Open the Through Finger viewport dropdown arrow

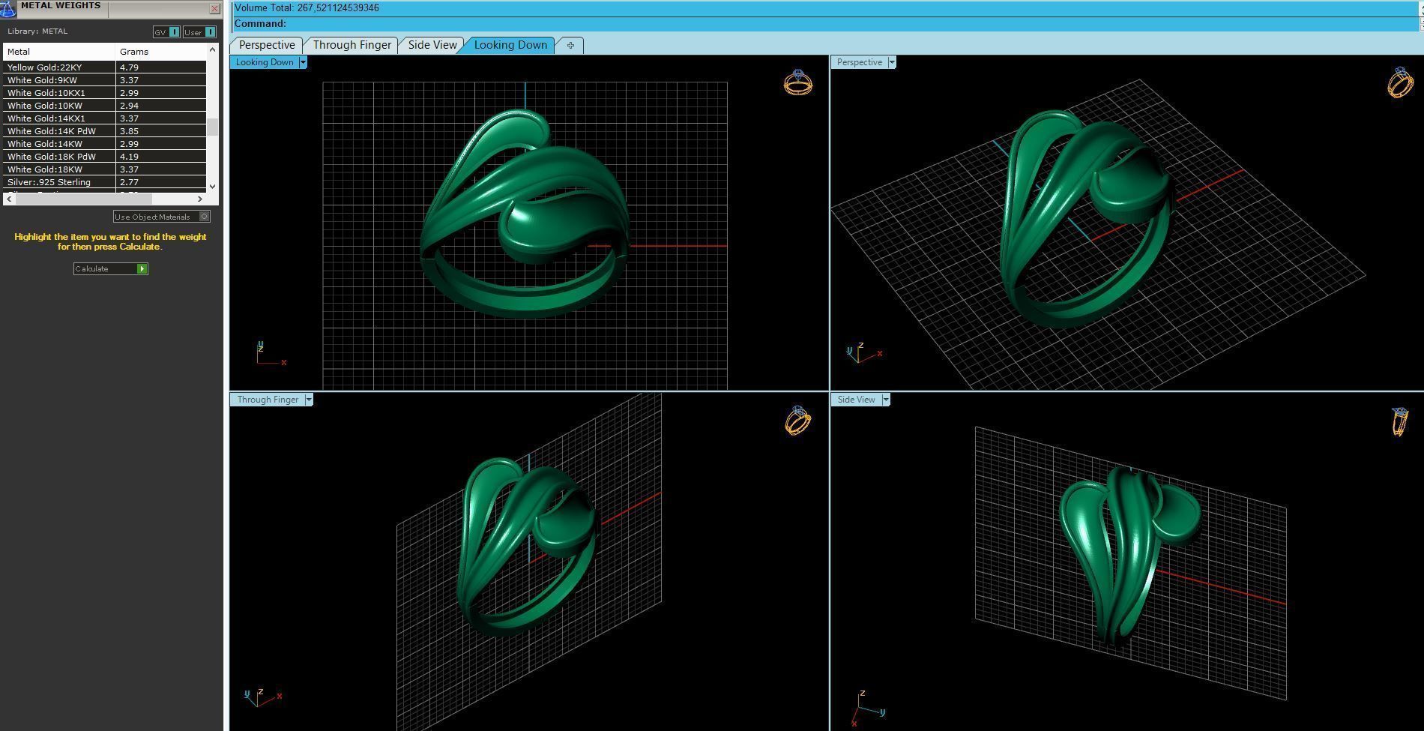(x=308, y=400)
